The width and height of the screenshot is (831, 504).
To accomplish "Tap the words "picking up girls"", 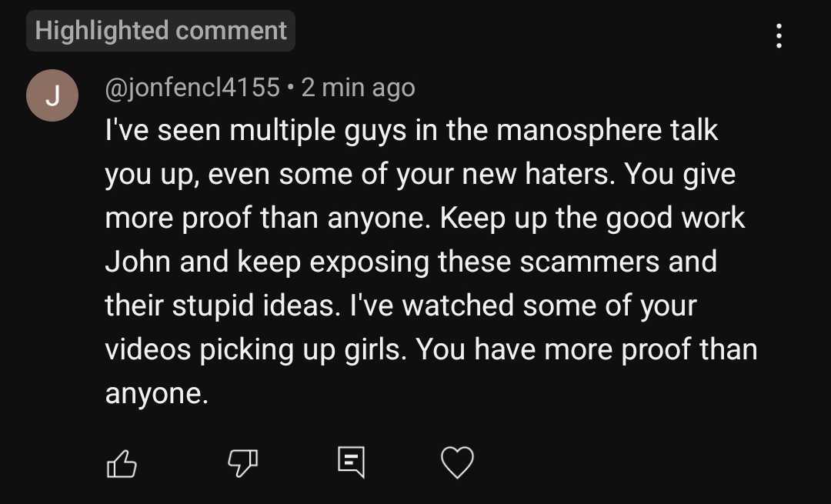I will point(303,349).
